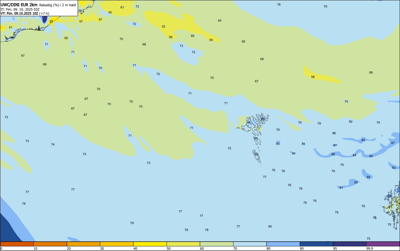Click the map value "64"
The width and height of the screenshot is (400, 251).
220,21
